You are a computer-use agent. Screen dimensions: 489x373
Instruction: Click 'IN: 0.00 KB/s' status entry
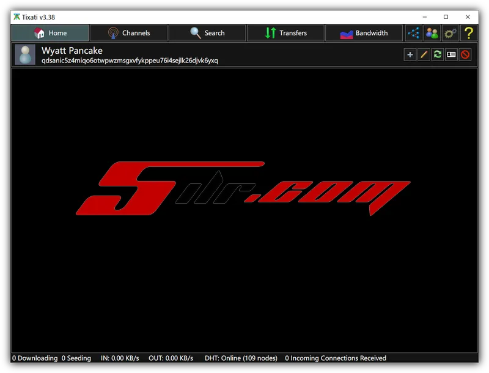(120, 358)
